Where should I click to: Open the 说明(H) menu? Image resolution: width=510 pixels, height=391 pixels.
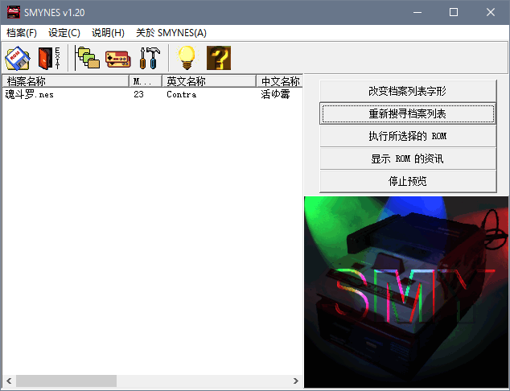(108, 32)
